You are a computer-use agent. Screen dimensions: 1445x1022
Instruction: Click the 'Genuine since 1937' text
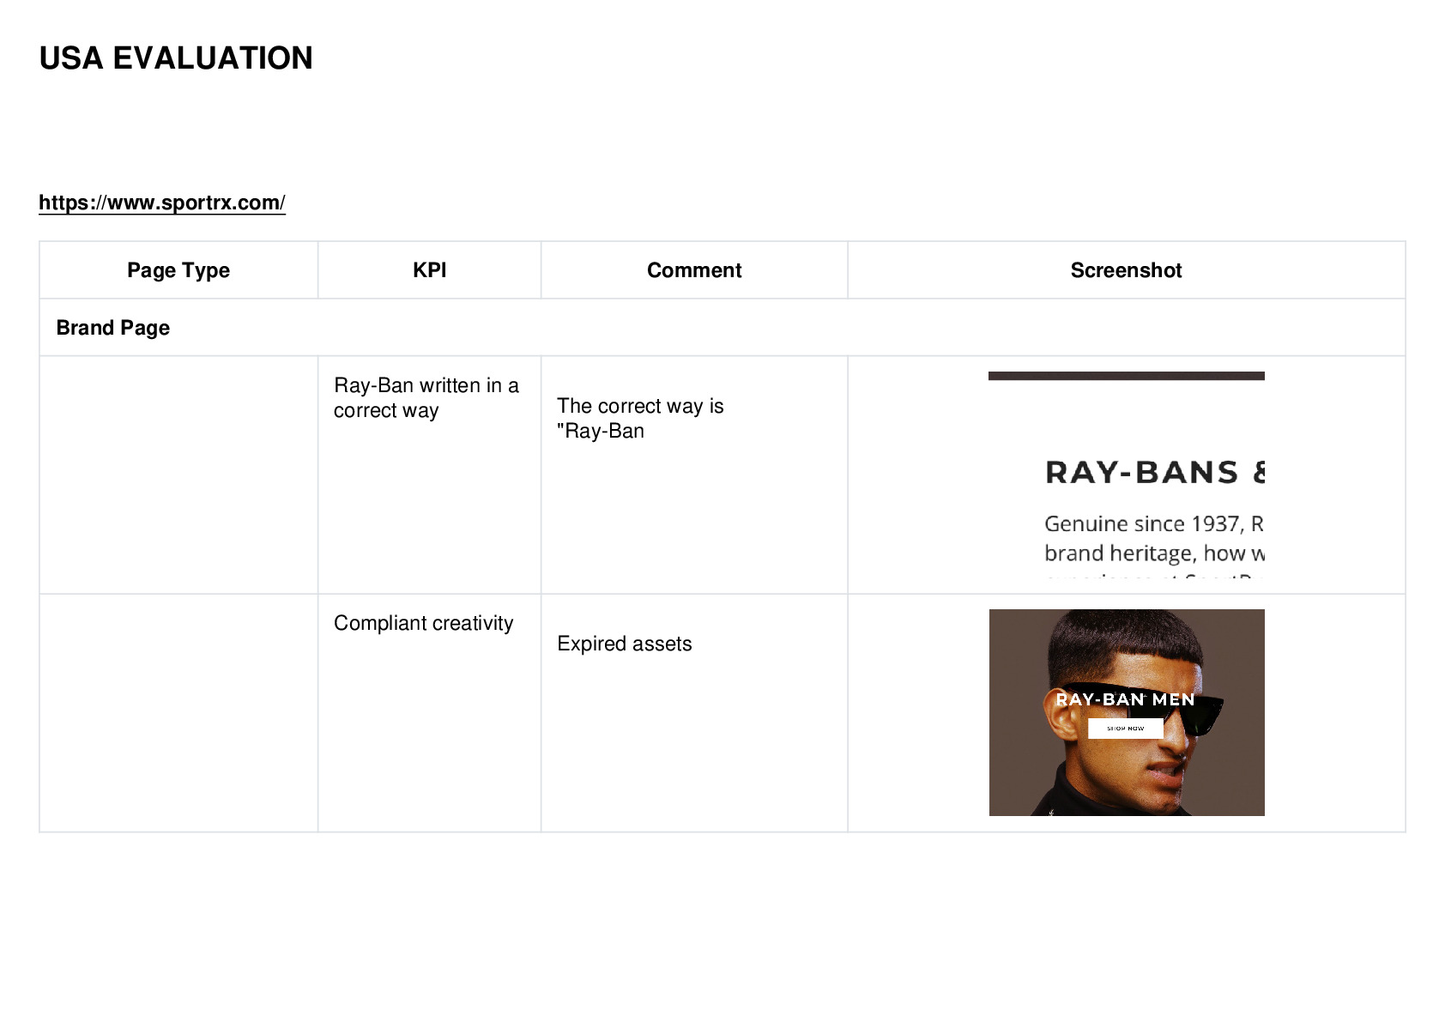tap(1142, 523)
